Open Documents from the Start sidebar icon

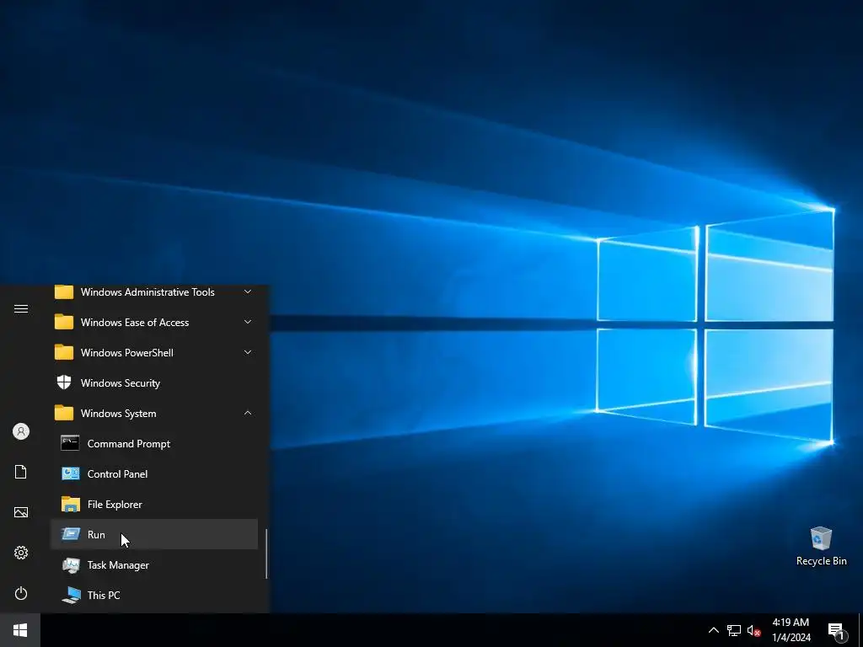[21, 472]
